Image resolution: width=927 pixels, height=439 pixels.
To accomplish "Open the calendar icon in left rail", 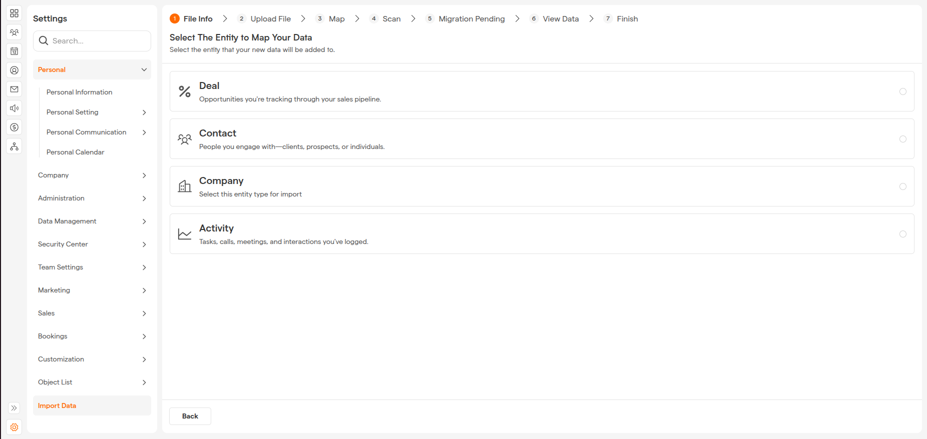I will 14,51.
